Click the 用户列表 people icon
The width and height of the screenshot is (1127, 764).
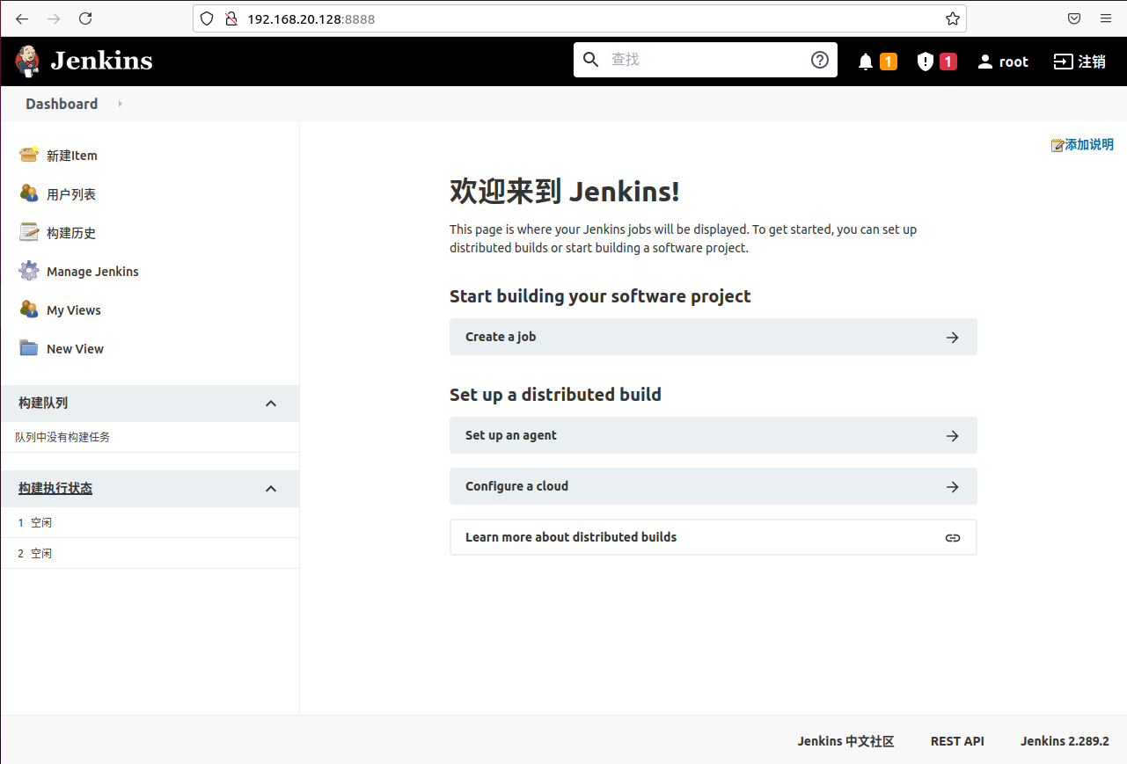29,193
